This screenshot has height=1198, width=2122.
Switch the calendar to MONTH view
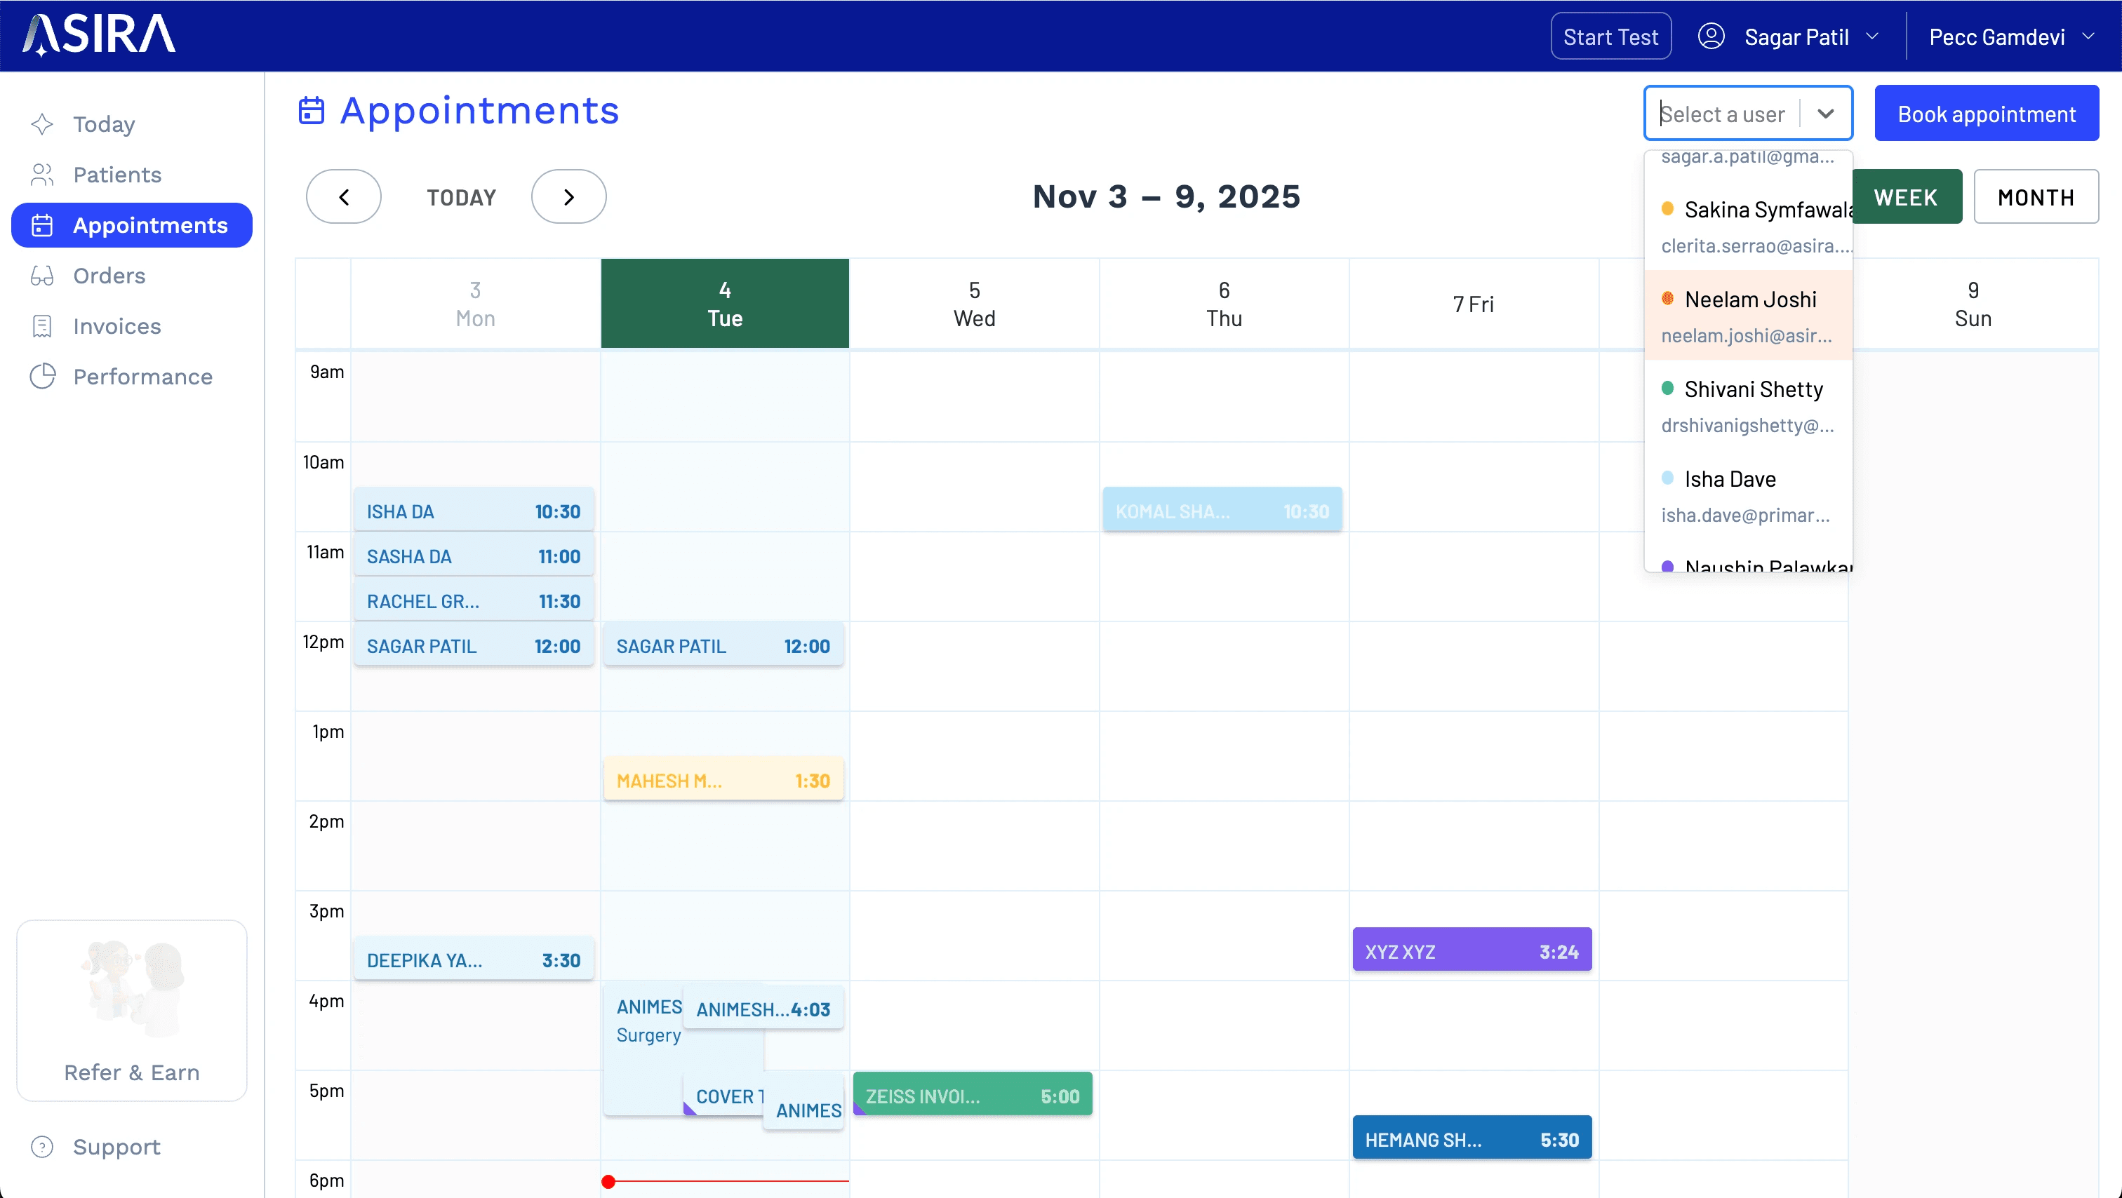click(2036, 197)
